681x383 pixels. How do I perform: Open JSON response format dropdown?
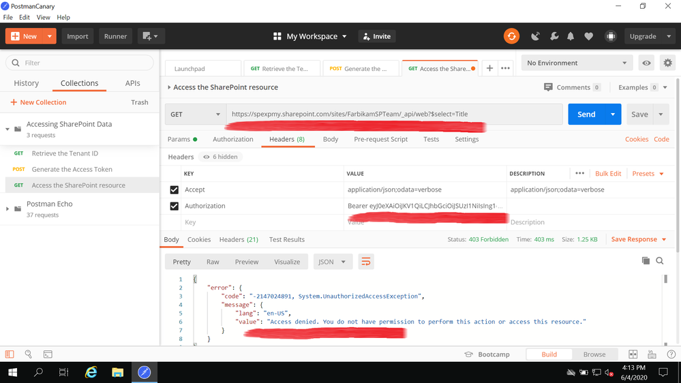[x=332, y=262]
